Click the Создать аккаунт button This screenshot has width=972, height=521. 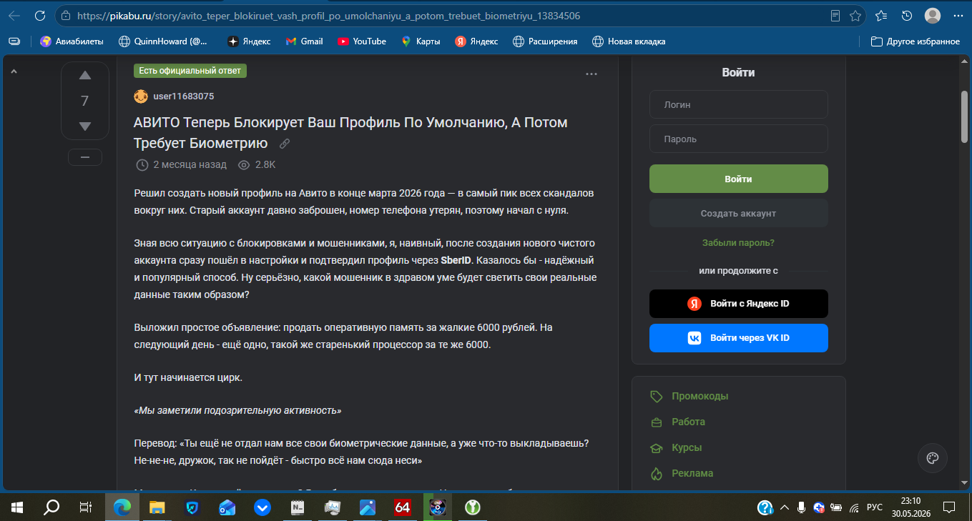(738, 213)
